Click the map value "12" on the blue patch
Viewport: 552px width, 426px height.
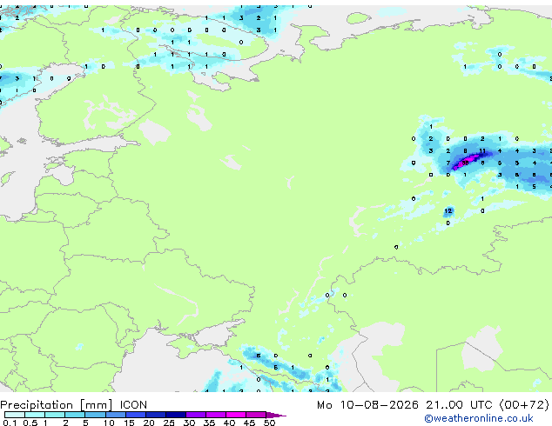coord(448,211)
